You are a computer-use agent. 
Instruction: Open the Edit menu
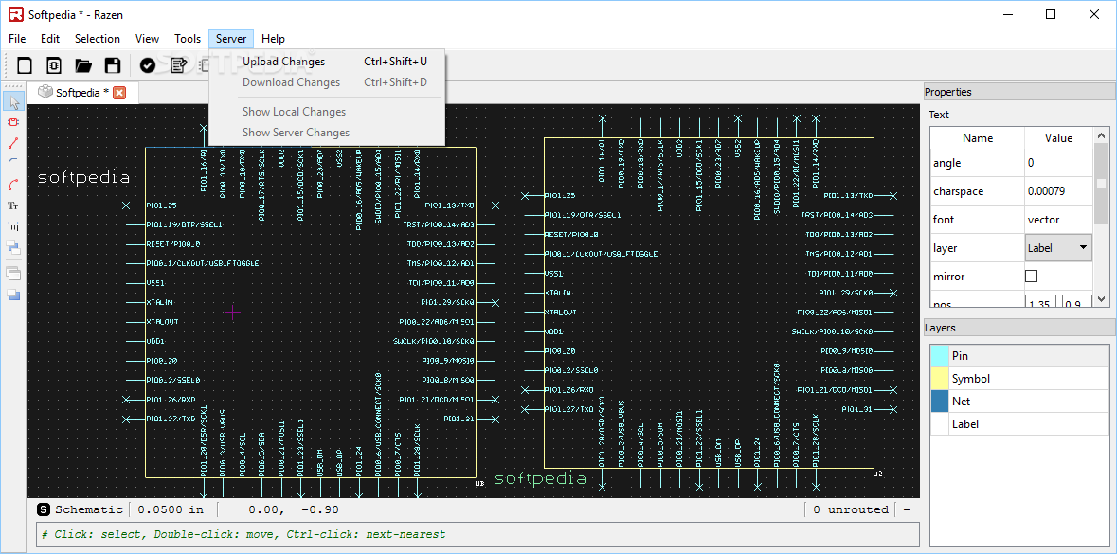pos(50,39)
